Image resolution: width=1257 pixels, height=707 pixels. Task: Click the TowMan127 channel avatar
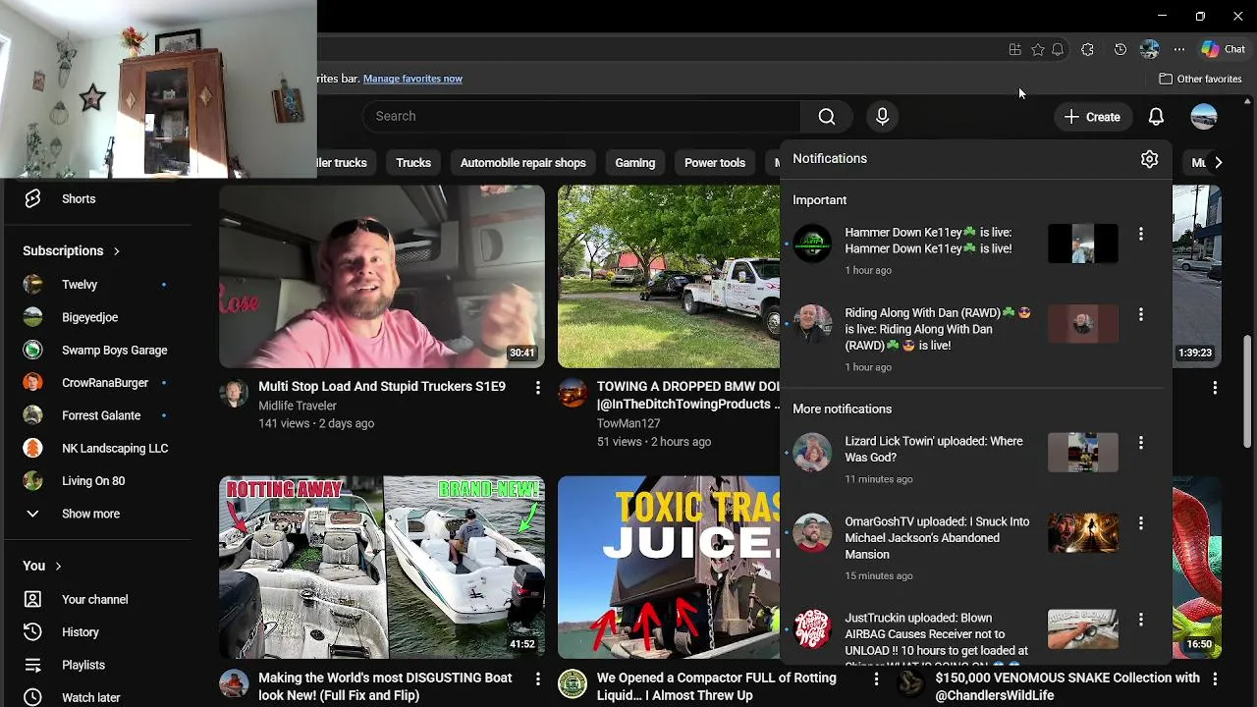click(573, 394)
